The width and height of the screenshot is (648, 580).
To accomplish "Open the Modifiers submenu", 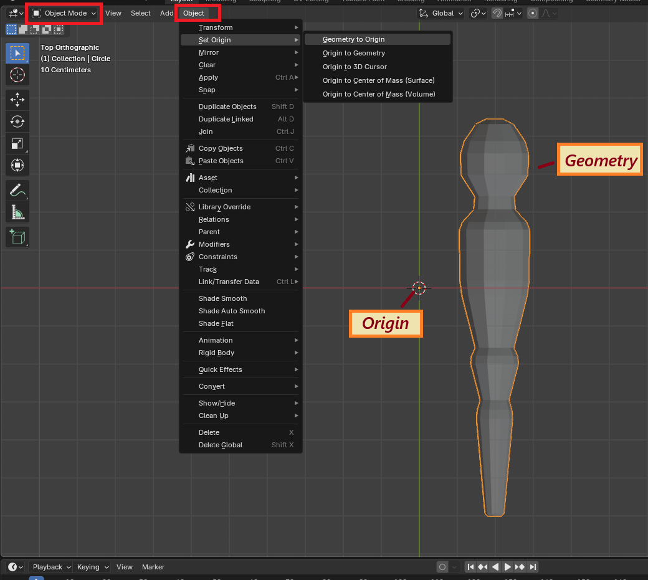I will (x=241, y=244).
